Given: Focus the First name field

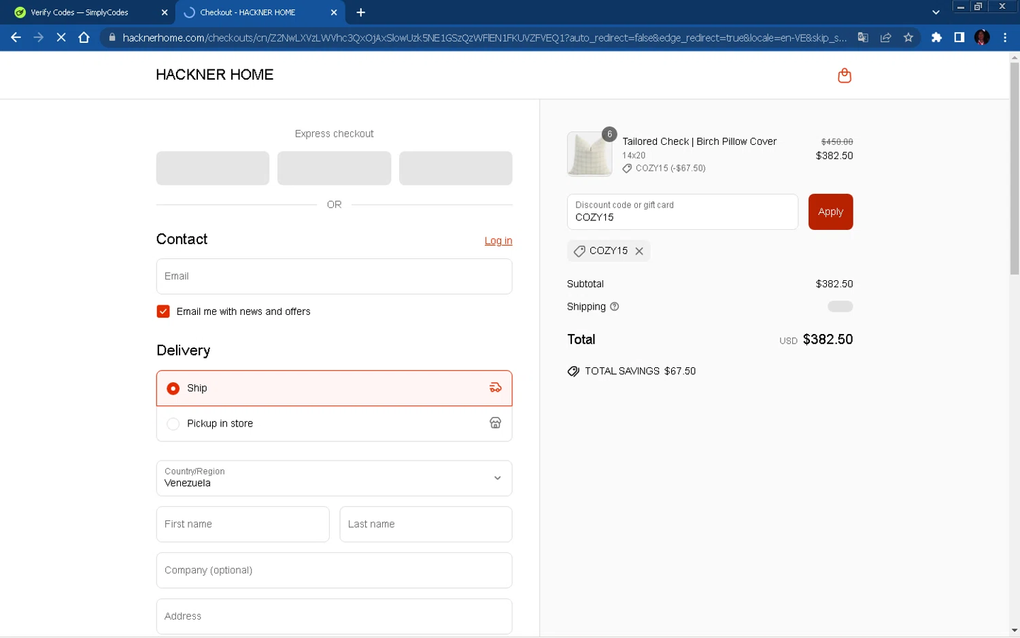Looking at the screenshot, I should point(243,524).
